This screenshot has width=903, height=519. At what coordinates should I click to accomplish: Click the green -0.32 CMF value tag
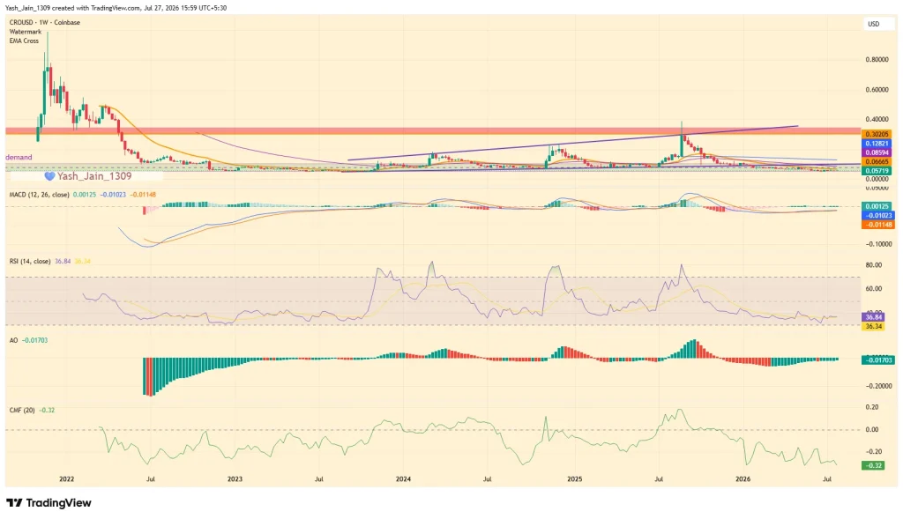(873, 465)
